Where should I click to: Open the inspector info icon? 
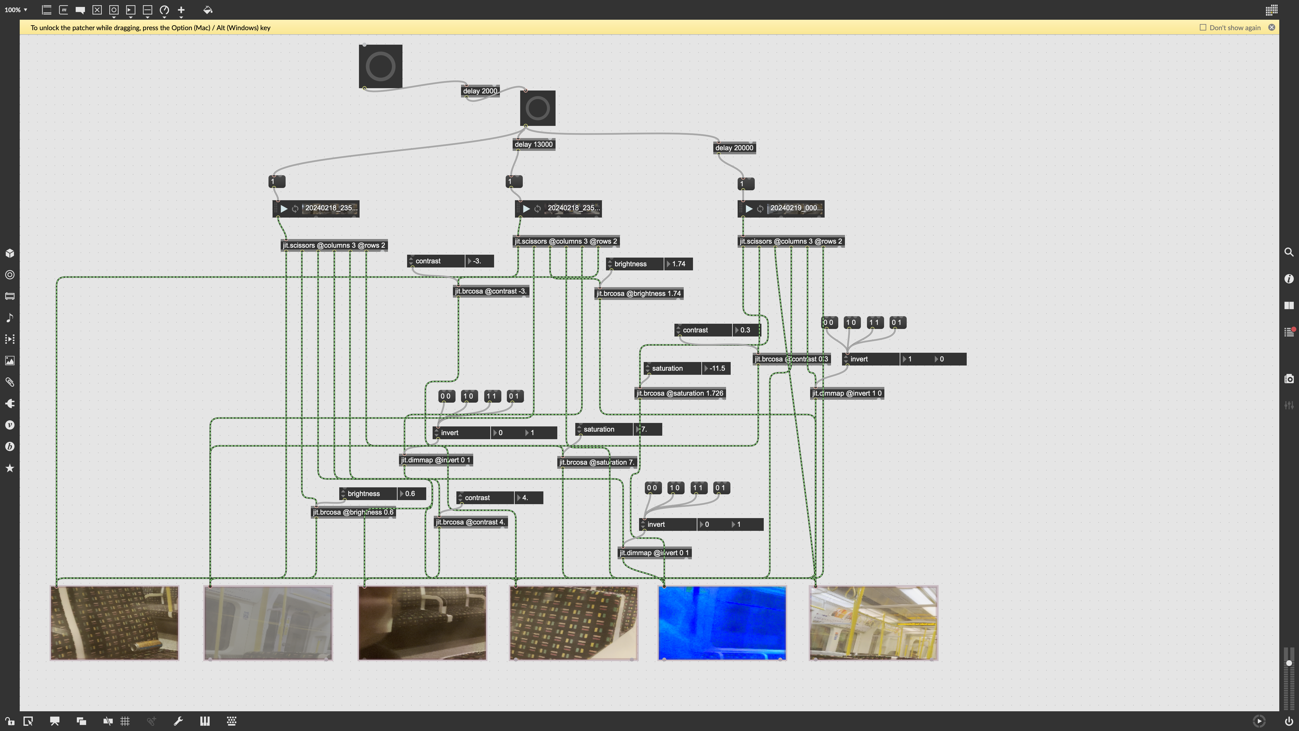tap(1289, 278)
